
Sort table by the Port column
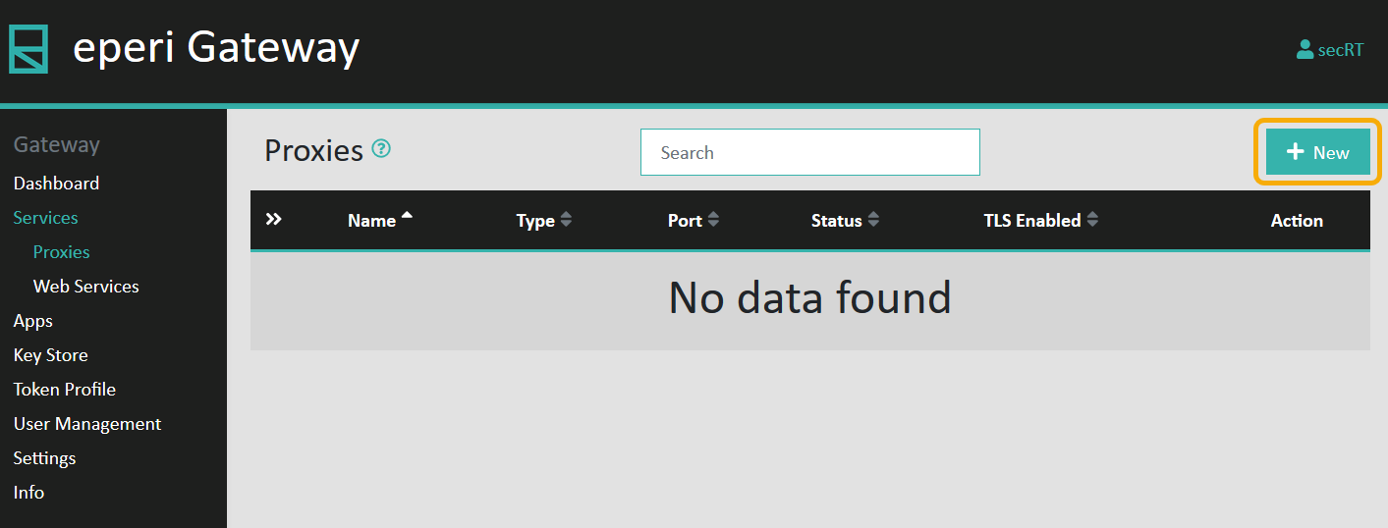(x=694, y=221)
